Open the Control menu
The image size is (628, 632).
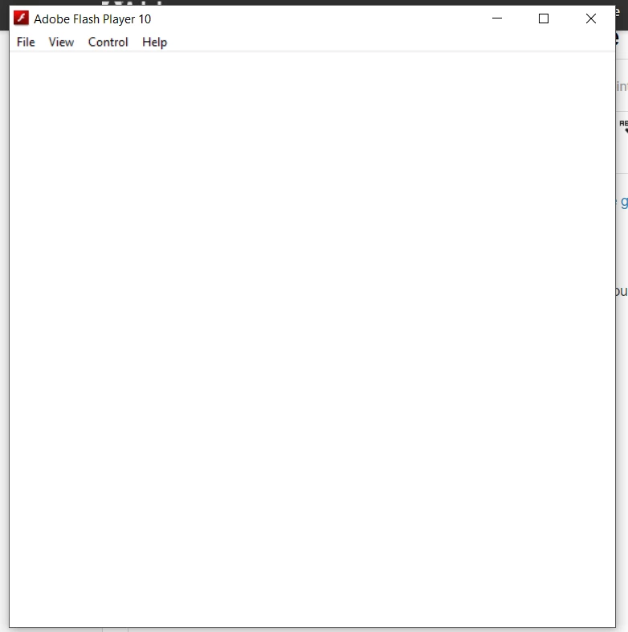point(108,42)
